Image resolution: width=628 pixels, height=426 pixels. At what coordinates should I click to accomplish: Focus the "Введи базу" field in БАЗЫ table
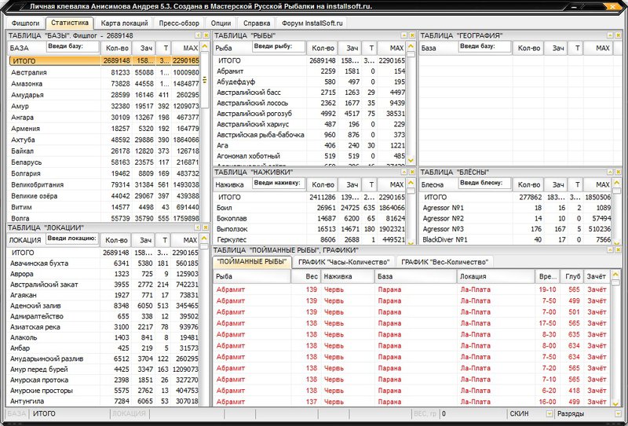click(x=73, y=46)
